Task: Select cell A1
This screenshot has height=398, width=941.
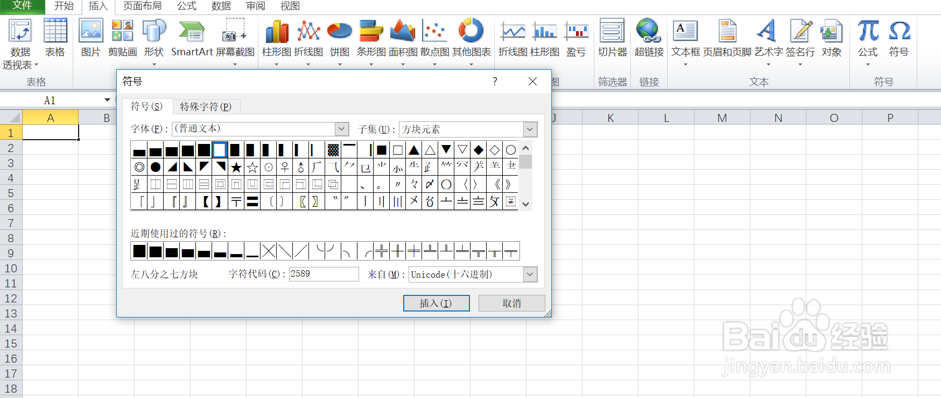Action: 51,132
